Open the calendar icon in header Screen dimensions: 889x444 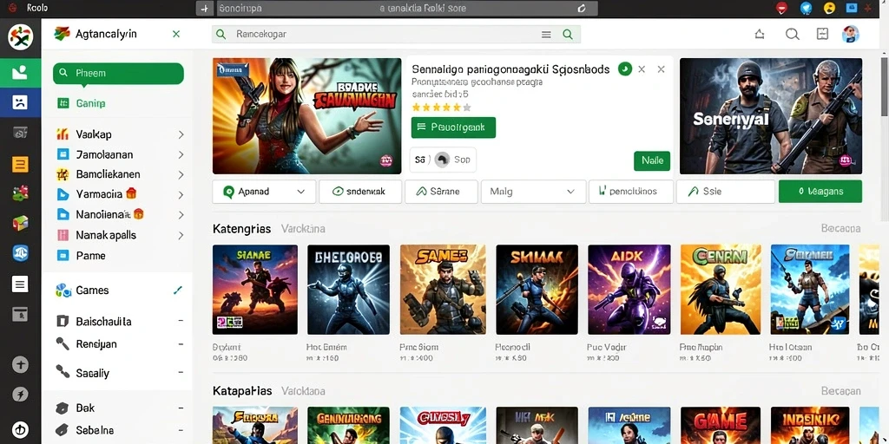[x=823, y=34]
